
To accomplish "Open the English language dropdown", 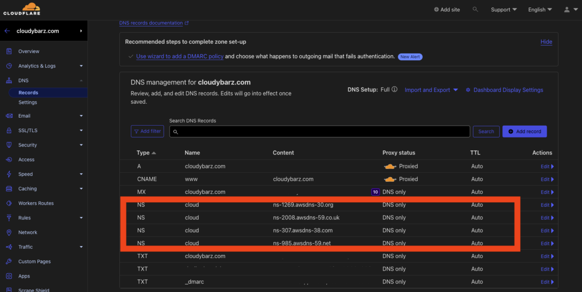I will pyautogui.click(x=539, y=9).
